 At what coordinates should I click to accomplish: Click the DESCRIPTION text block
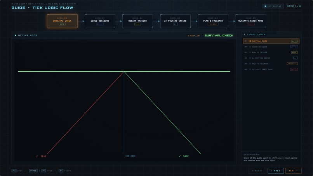[270, 159]
